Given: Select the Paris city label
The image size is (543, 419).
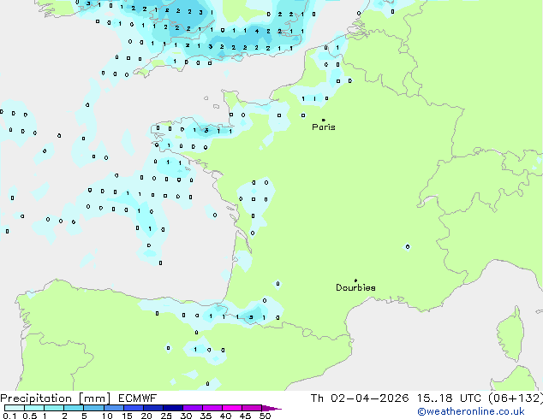Looking at the screenshot, I should point(324,127).
